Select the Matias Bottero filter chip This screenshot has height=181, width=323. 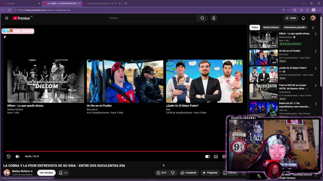[271, 27]
